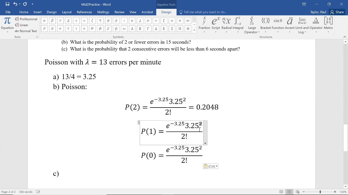This screenshot has width=348, height=195.
Task: Open equation options arrow on P(1) box
Action: click(x=205, y=143)
